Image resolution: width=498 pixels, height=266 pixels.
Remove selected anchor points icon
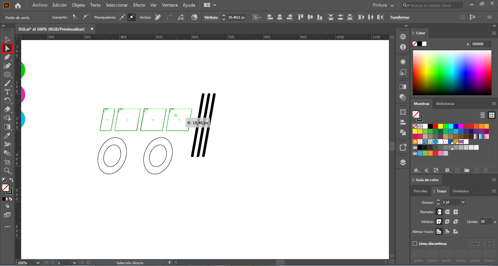click(x=158, y=17)
